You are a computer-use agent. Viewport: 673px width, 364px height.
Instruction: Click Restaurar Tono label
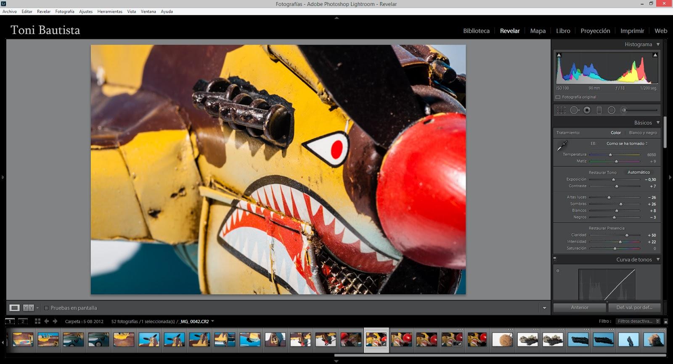(x=602, y=173)
